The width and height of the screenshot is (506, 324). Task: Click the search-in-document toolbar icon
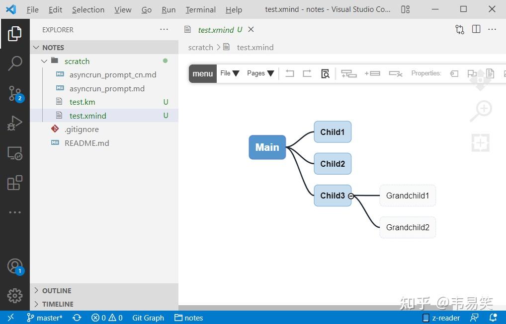point(325,73)
